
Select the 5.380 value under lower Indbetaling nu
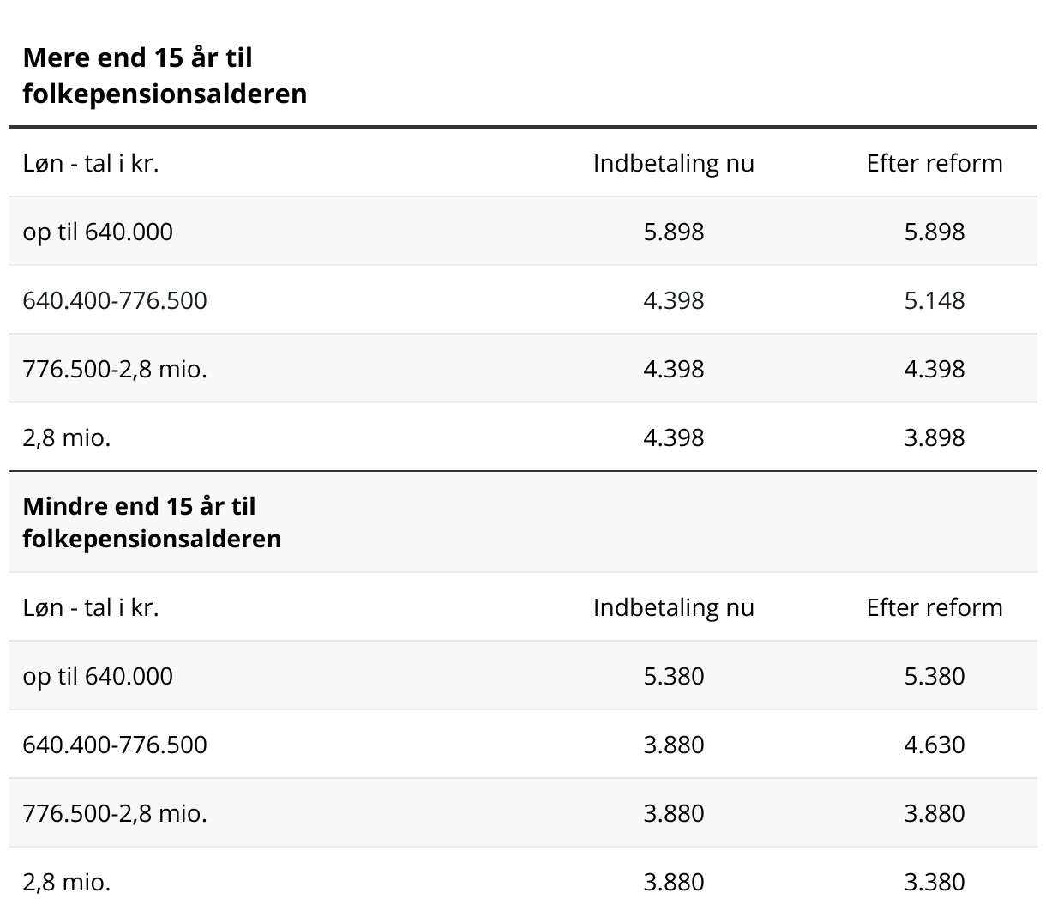click(x=674, y=676)
